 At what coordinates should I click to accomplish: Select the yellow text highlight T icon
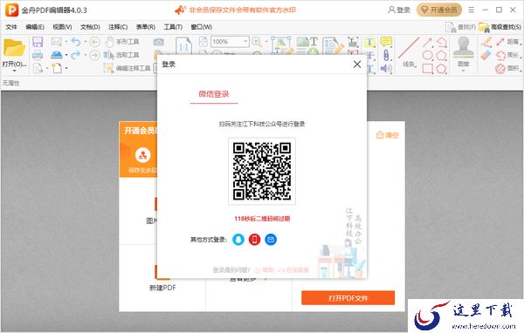click(x=370, y=42)
